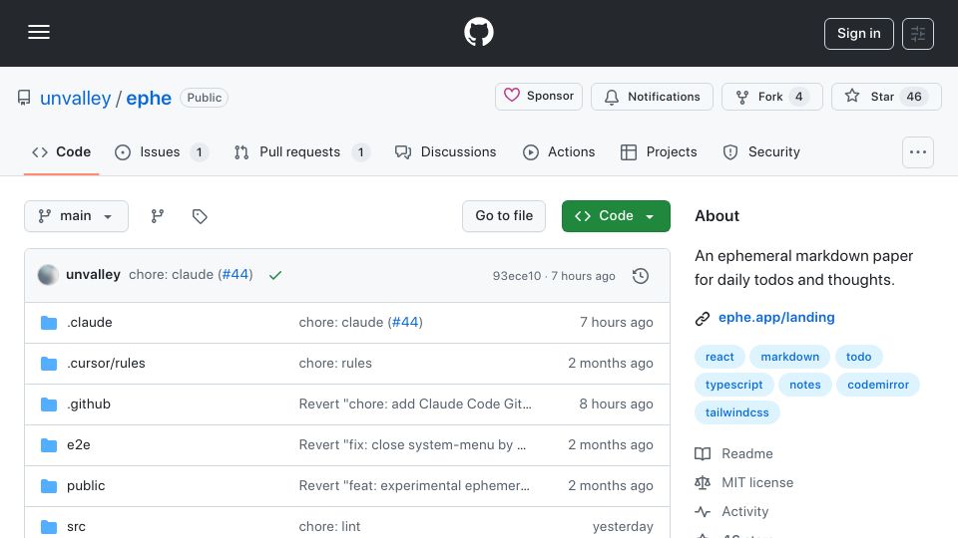Select the react topic tag
This screenshot has width=958, height=538.
point(719,357)
